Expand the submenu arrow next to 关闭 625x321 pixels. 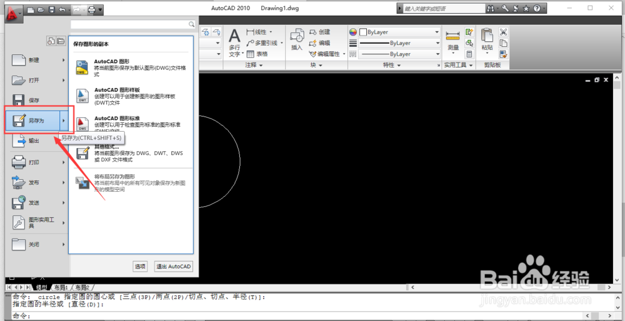click(63, 244)
